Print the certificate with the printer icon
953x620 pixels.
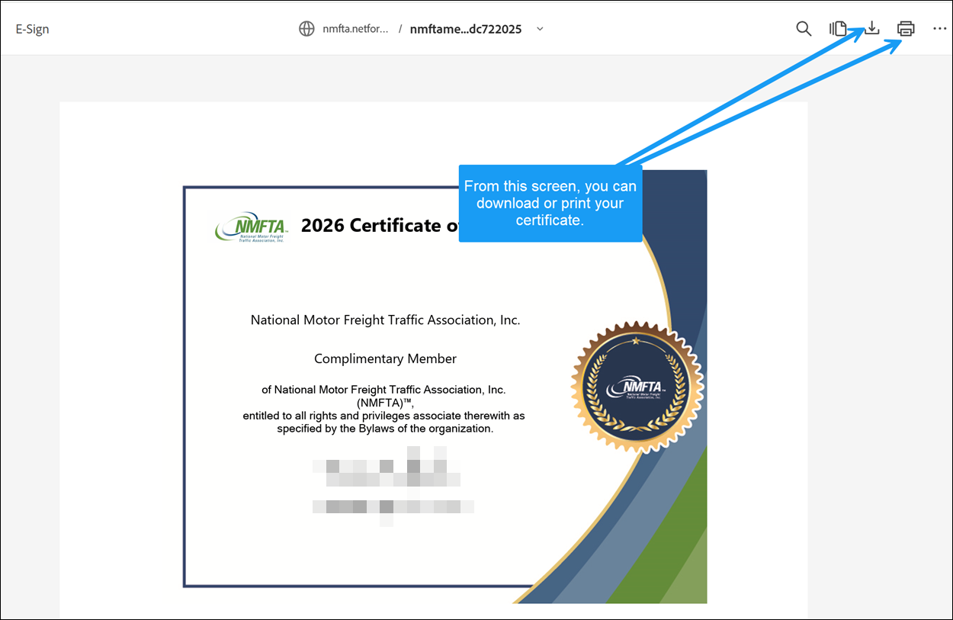(x=906, y=29)
